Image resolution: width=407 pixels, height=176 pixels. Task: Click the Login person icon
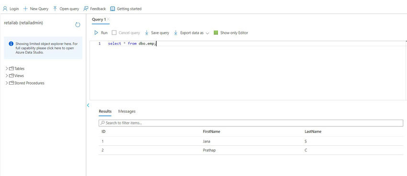[x=5, y=9]
